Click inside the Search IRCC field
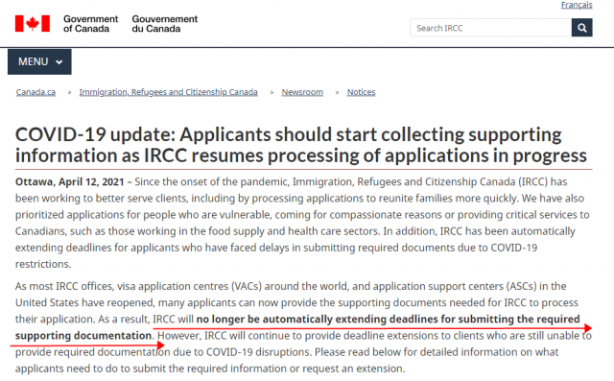614x381 pixels. coord(490,28)
